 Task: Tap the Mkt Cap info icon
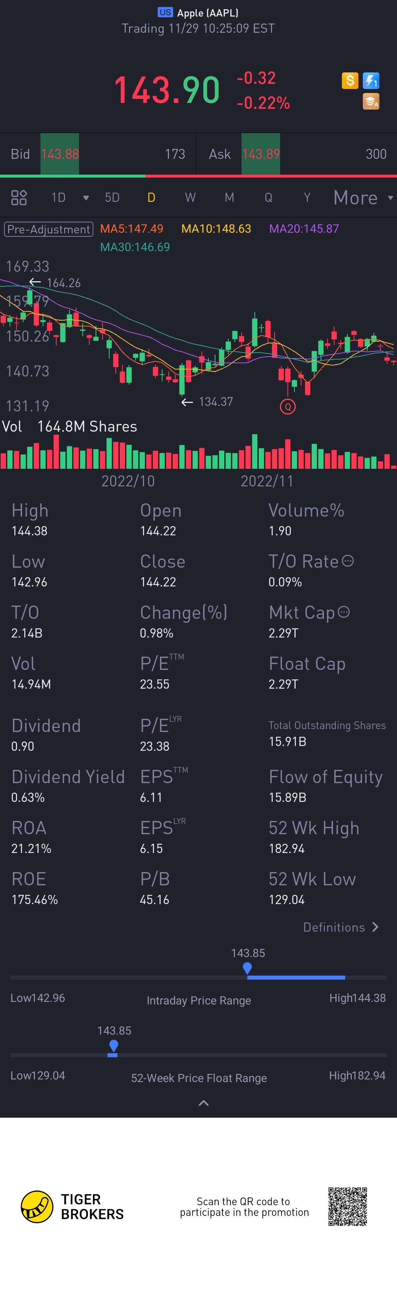coord(344,612)
